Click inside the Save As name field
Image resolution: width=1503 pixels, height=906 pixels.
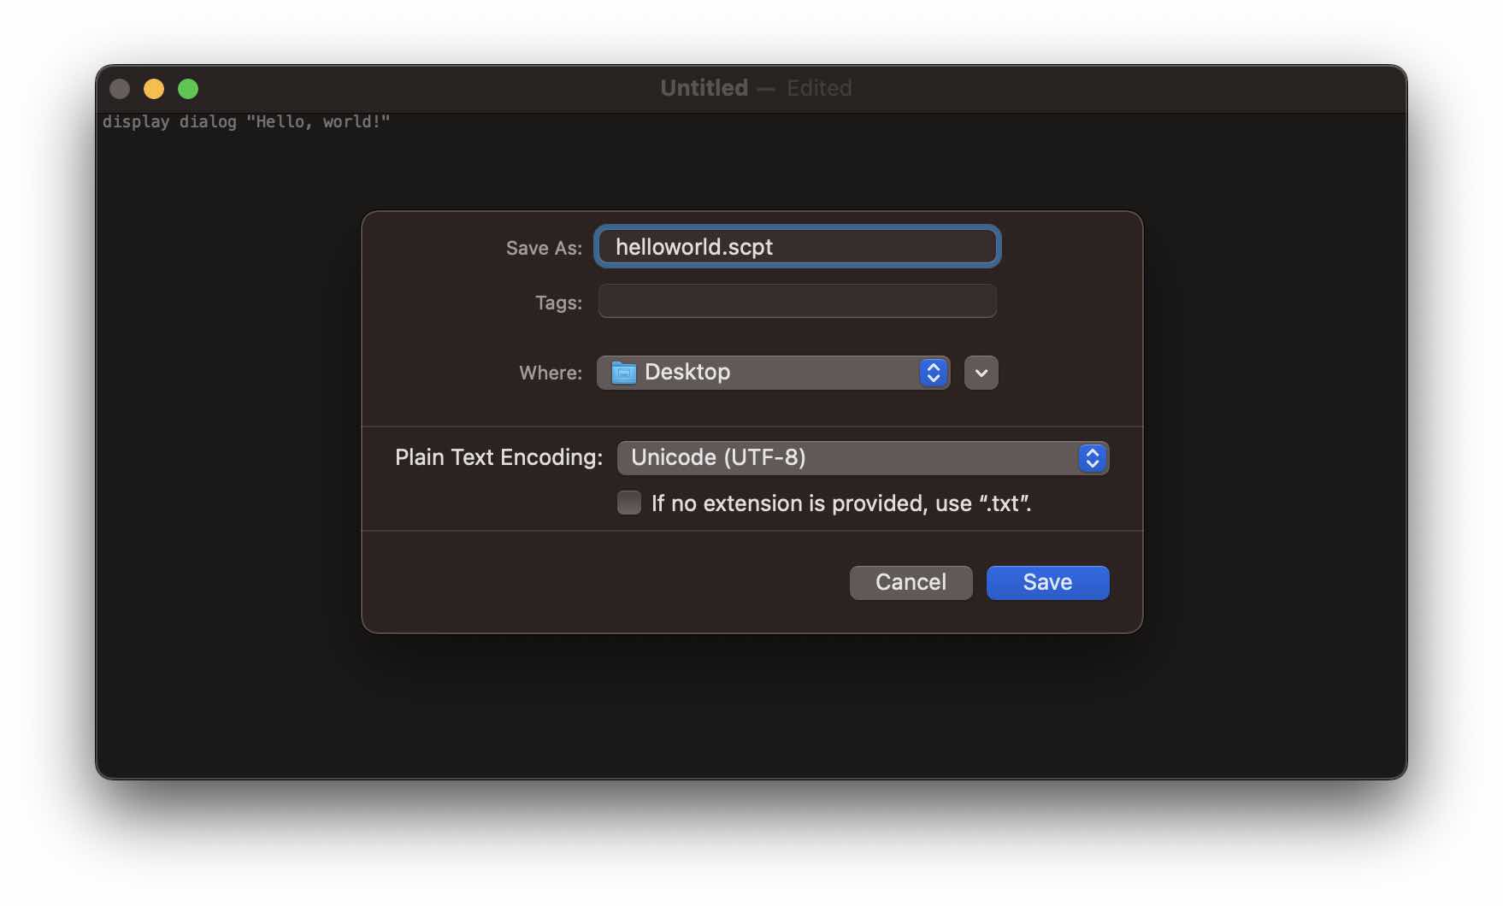point(795,246)
